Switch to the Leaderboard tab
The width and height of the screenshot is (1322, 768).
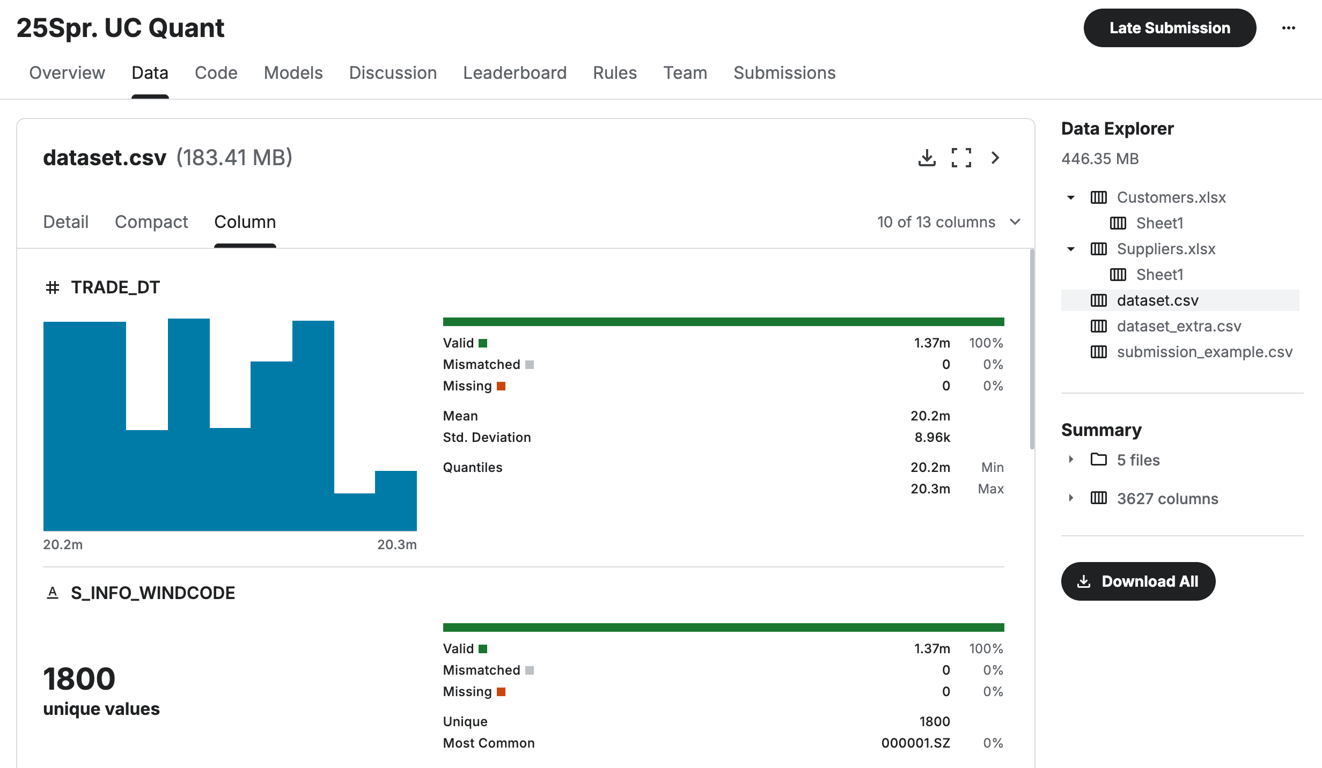(x=515, y=73)
